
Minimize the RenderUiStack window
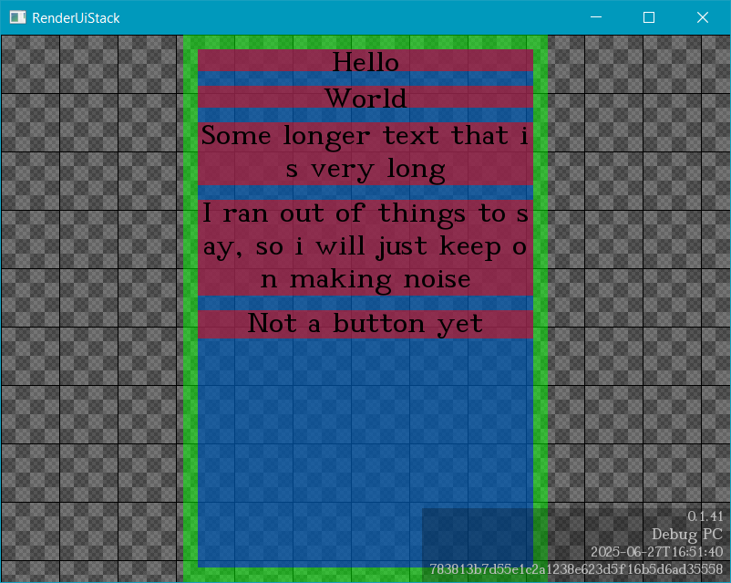click(596, 17)
